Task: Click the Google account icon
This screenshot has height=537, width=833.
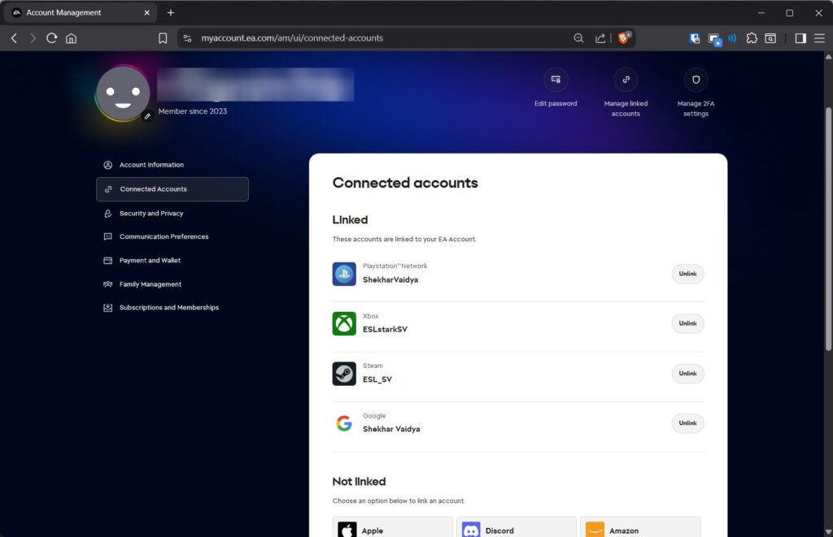Action: 343,422
